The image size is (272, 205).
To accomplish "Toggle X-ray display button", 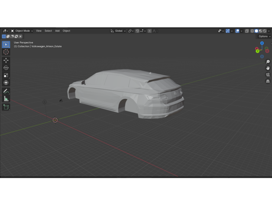I will tap(247, 31).
